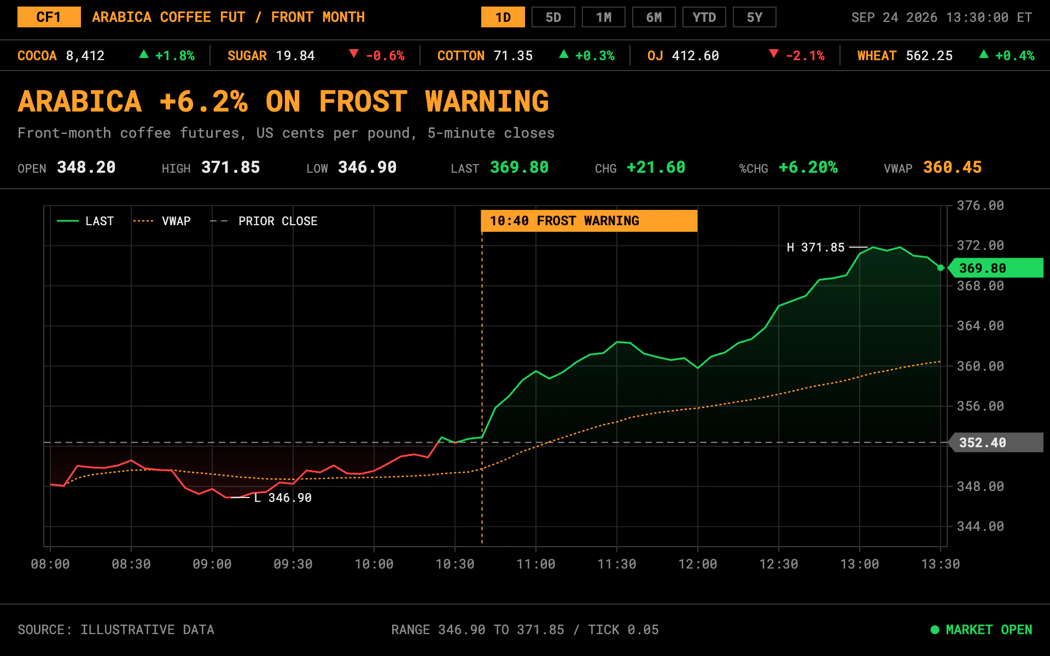Show the 5Y timeframe chart
The height and width of the screenshot is (656, 1050).
[x=754, y=17]
